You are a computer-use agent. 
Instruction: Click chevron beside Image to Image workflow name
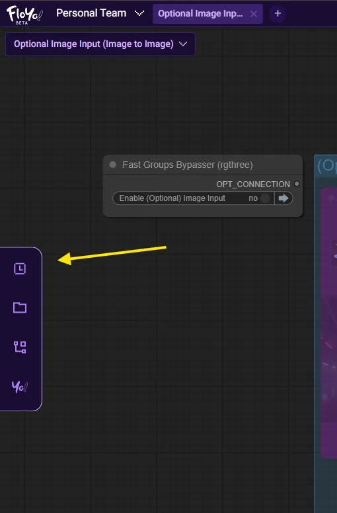pyautogui.click(x=183, y=44)
